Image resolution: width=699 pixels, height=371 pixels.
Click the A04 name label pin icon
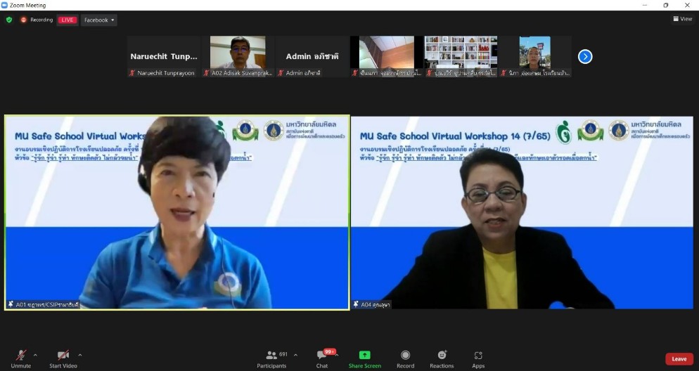pyautogui.click(x=356, y=305)
